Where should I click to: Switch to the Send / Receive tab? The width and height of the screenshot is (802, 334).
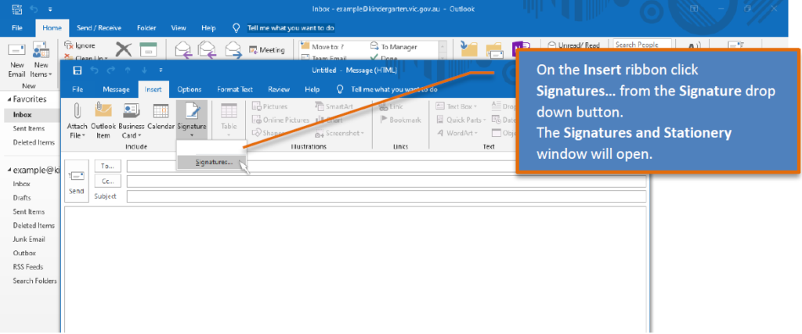99,28
